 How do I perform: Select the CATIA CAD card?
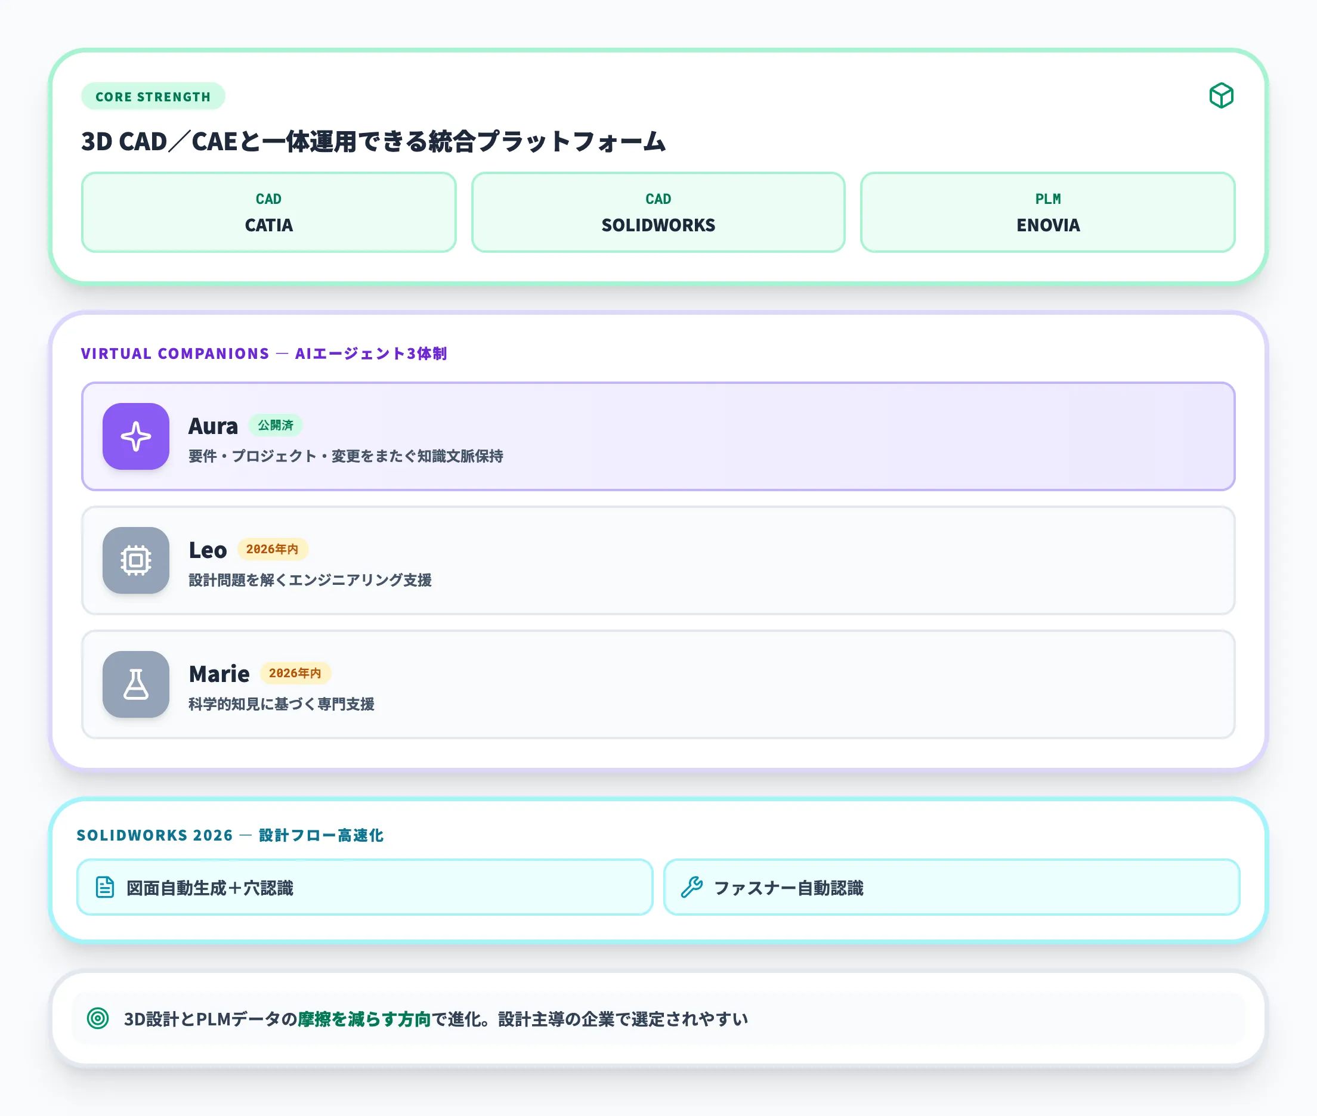tap(269, 213)
